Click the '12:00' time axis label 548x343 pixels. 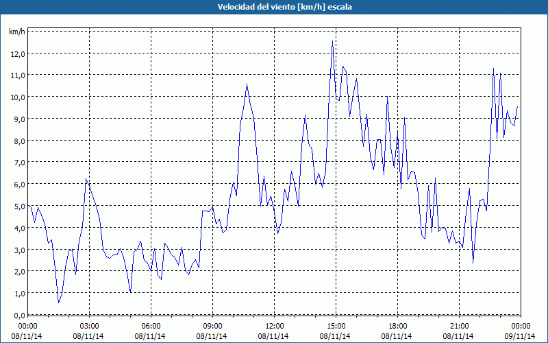pos(275,327)
